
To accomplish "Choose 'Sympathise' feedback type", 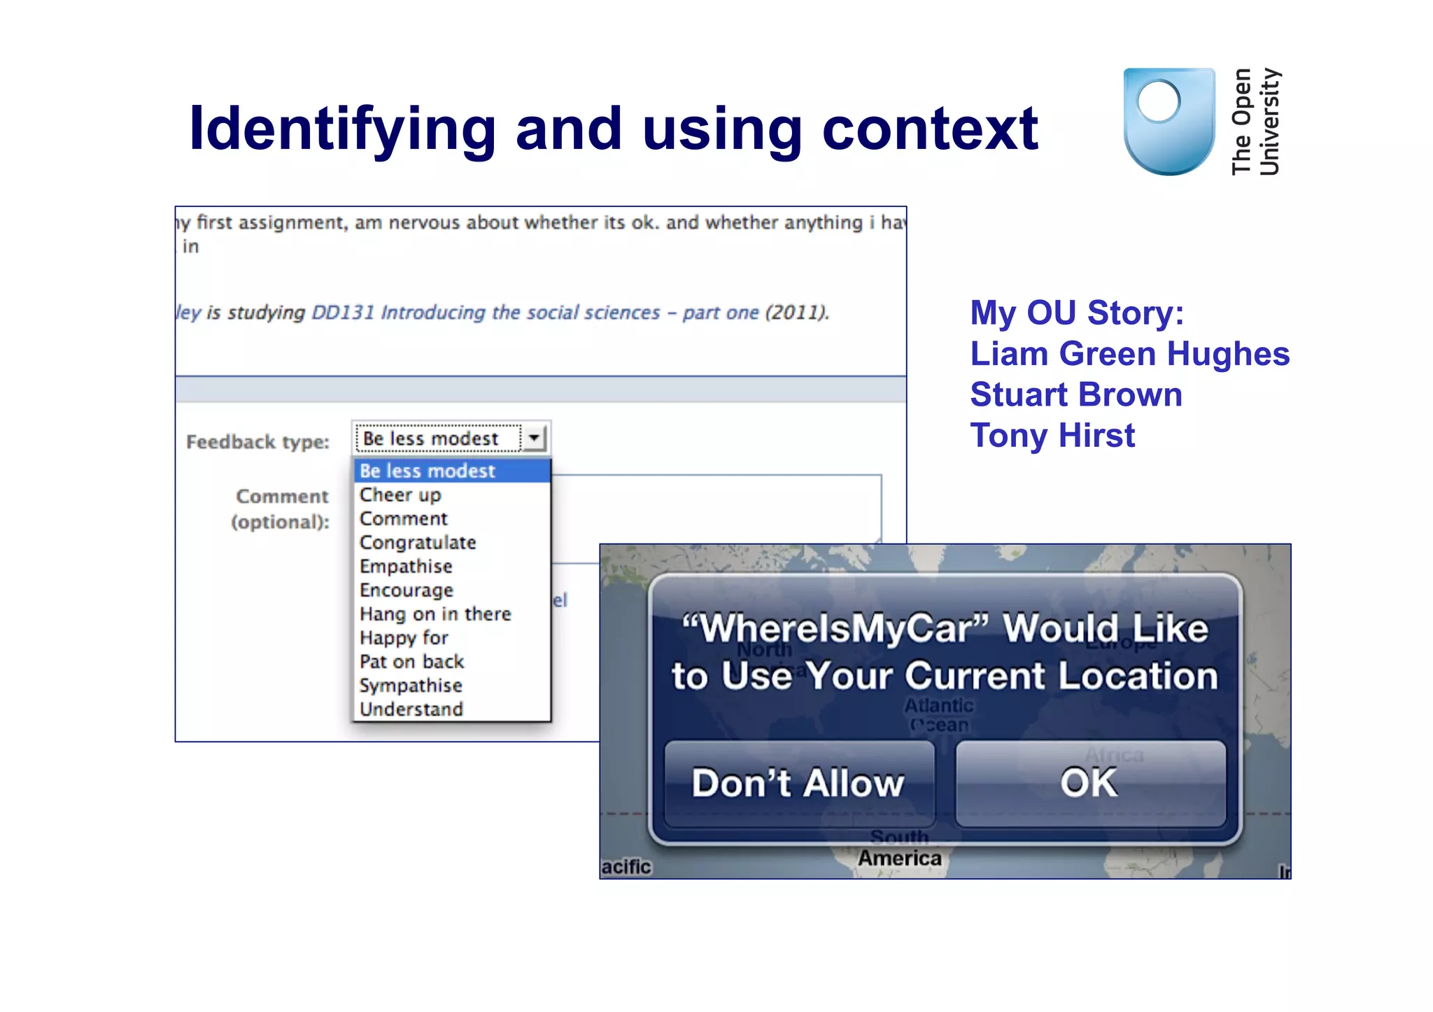I will (x=452, y=685).
